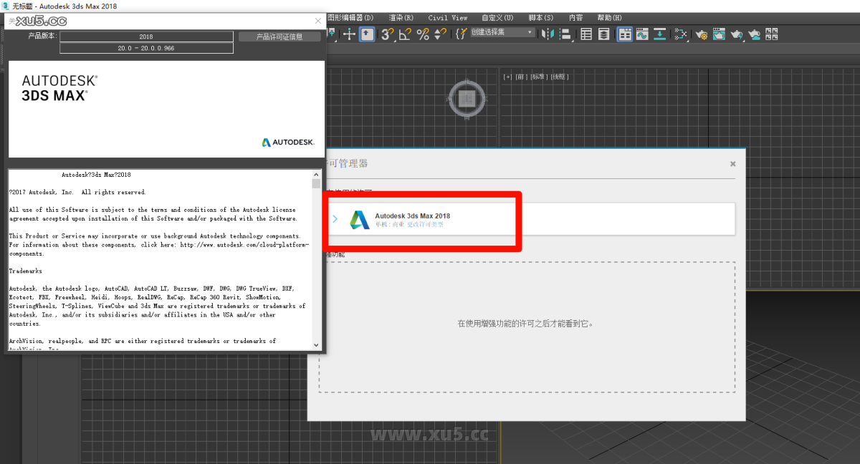Open the Mirror tool
Viewport: 860px width, 464px height.
548,34
